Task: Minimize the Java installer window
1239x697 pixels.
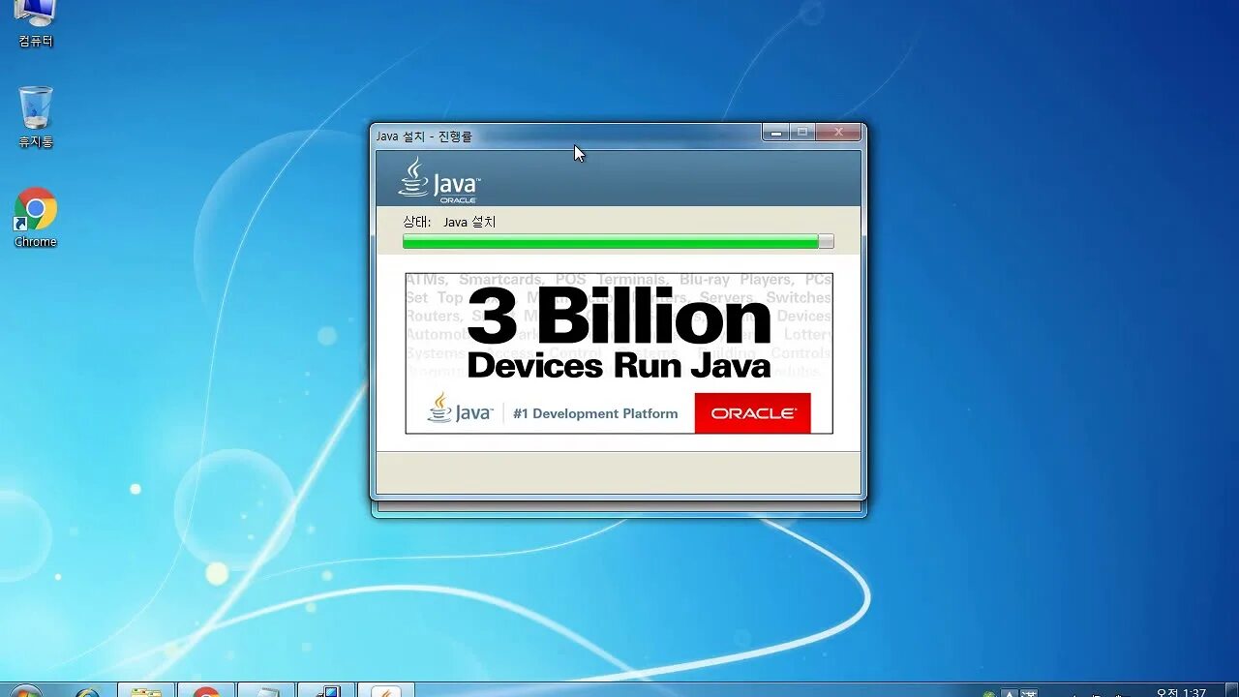Action: click(775, 133)
